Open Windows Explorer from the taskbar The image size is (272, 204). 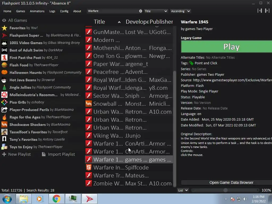click(x=23, y=199)
